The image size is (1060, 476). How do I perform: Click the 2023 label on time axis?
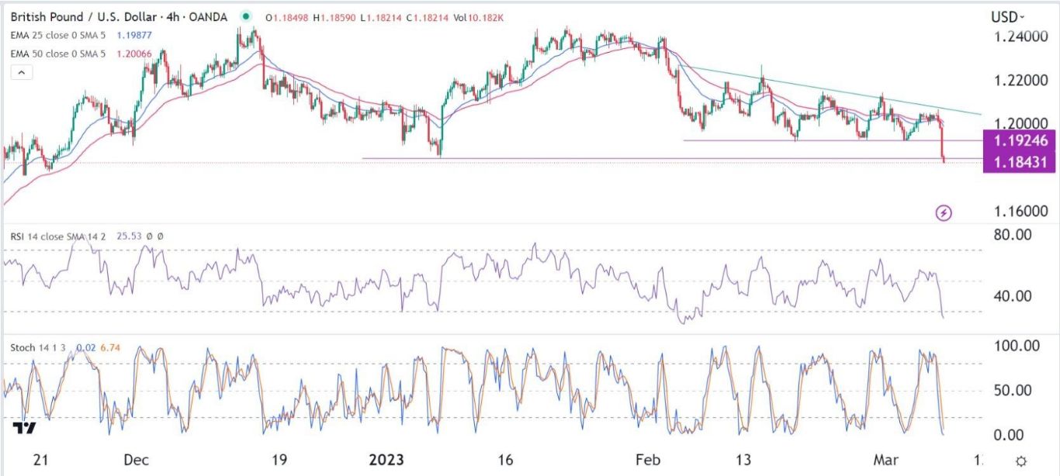(385, 460)
